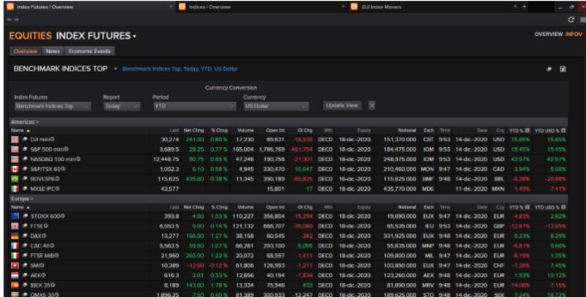Click the chain icon next to DAX
This screenshot has width=586, height=297.
tap(24, 236)
